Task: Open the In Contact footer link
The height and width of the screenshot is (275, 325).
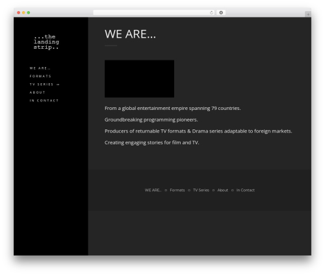Action: pyautogui.click(x=245, y=190)
